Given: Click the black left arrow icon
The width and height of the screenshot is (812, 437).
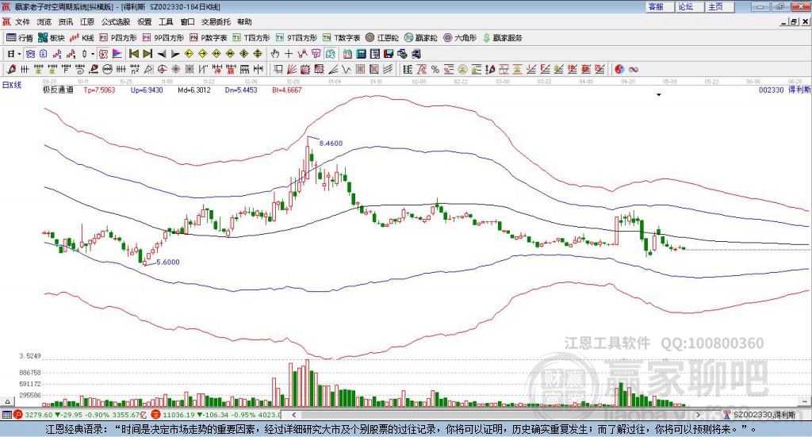Looking at the screenshot, I should pyautogui.click(x=162, y=54).
